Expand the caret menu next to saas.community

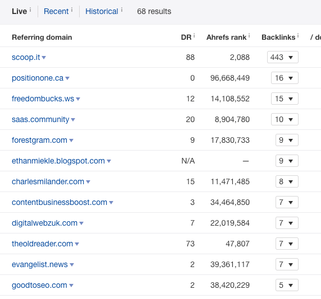[x=73, y=120]
